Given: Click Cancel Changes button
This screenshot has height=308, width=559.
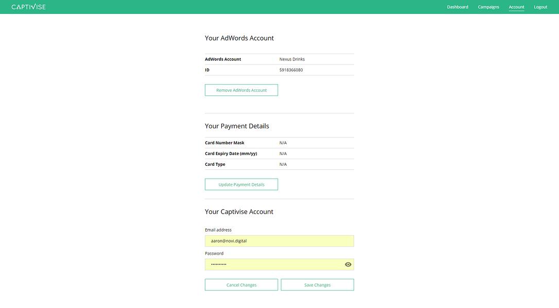Looking at the screenshot, I should point(241,284).
